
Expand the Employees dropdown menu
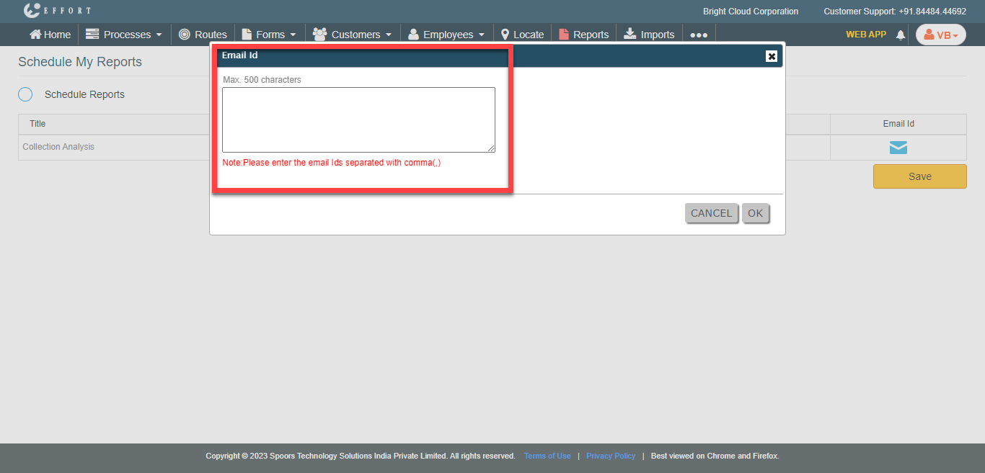point(446,35)
